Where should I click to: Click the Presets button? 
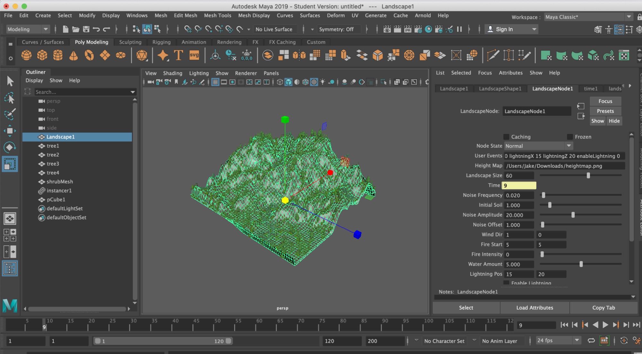coord(605,111)
